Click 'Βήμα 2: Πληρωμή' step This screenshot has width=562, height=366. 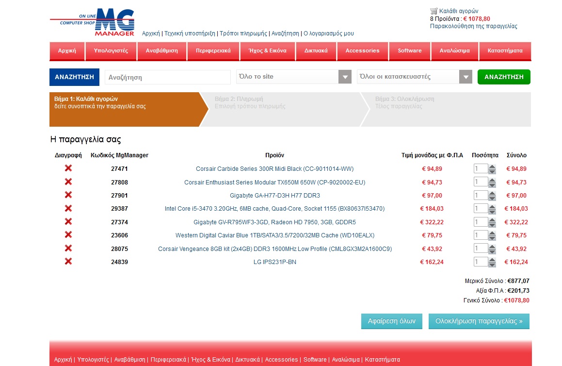click(285, 109)
